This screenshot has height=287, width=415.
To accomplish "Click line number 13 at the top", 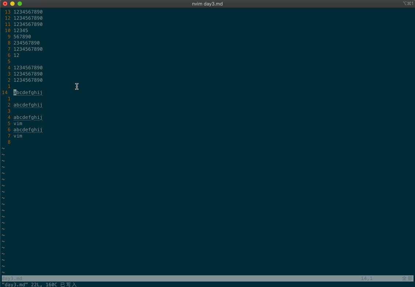I will tap(7, 12).
